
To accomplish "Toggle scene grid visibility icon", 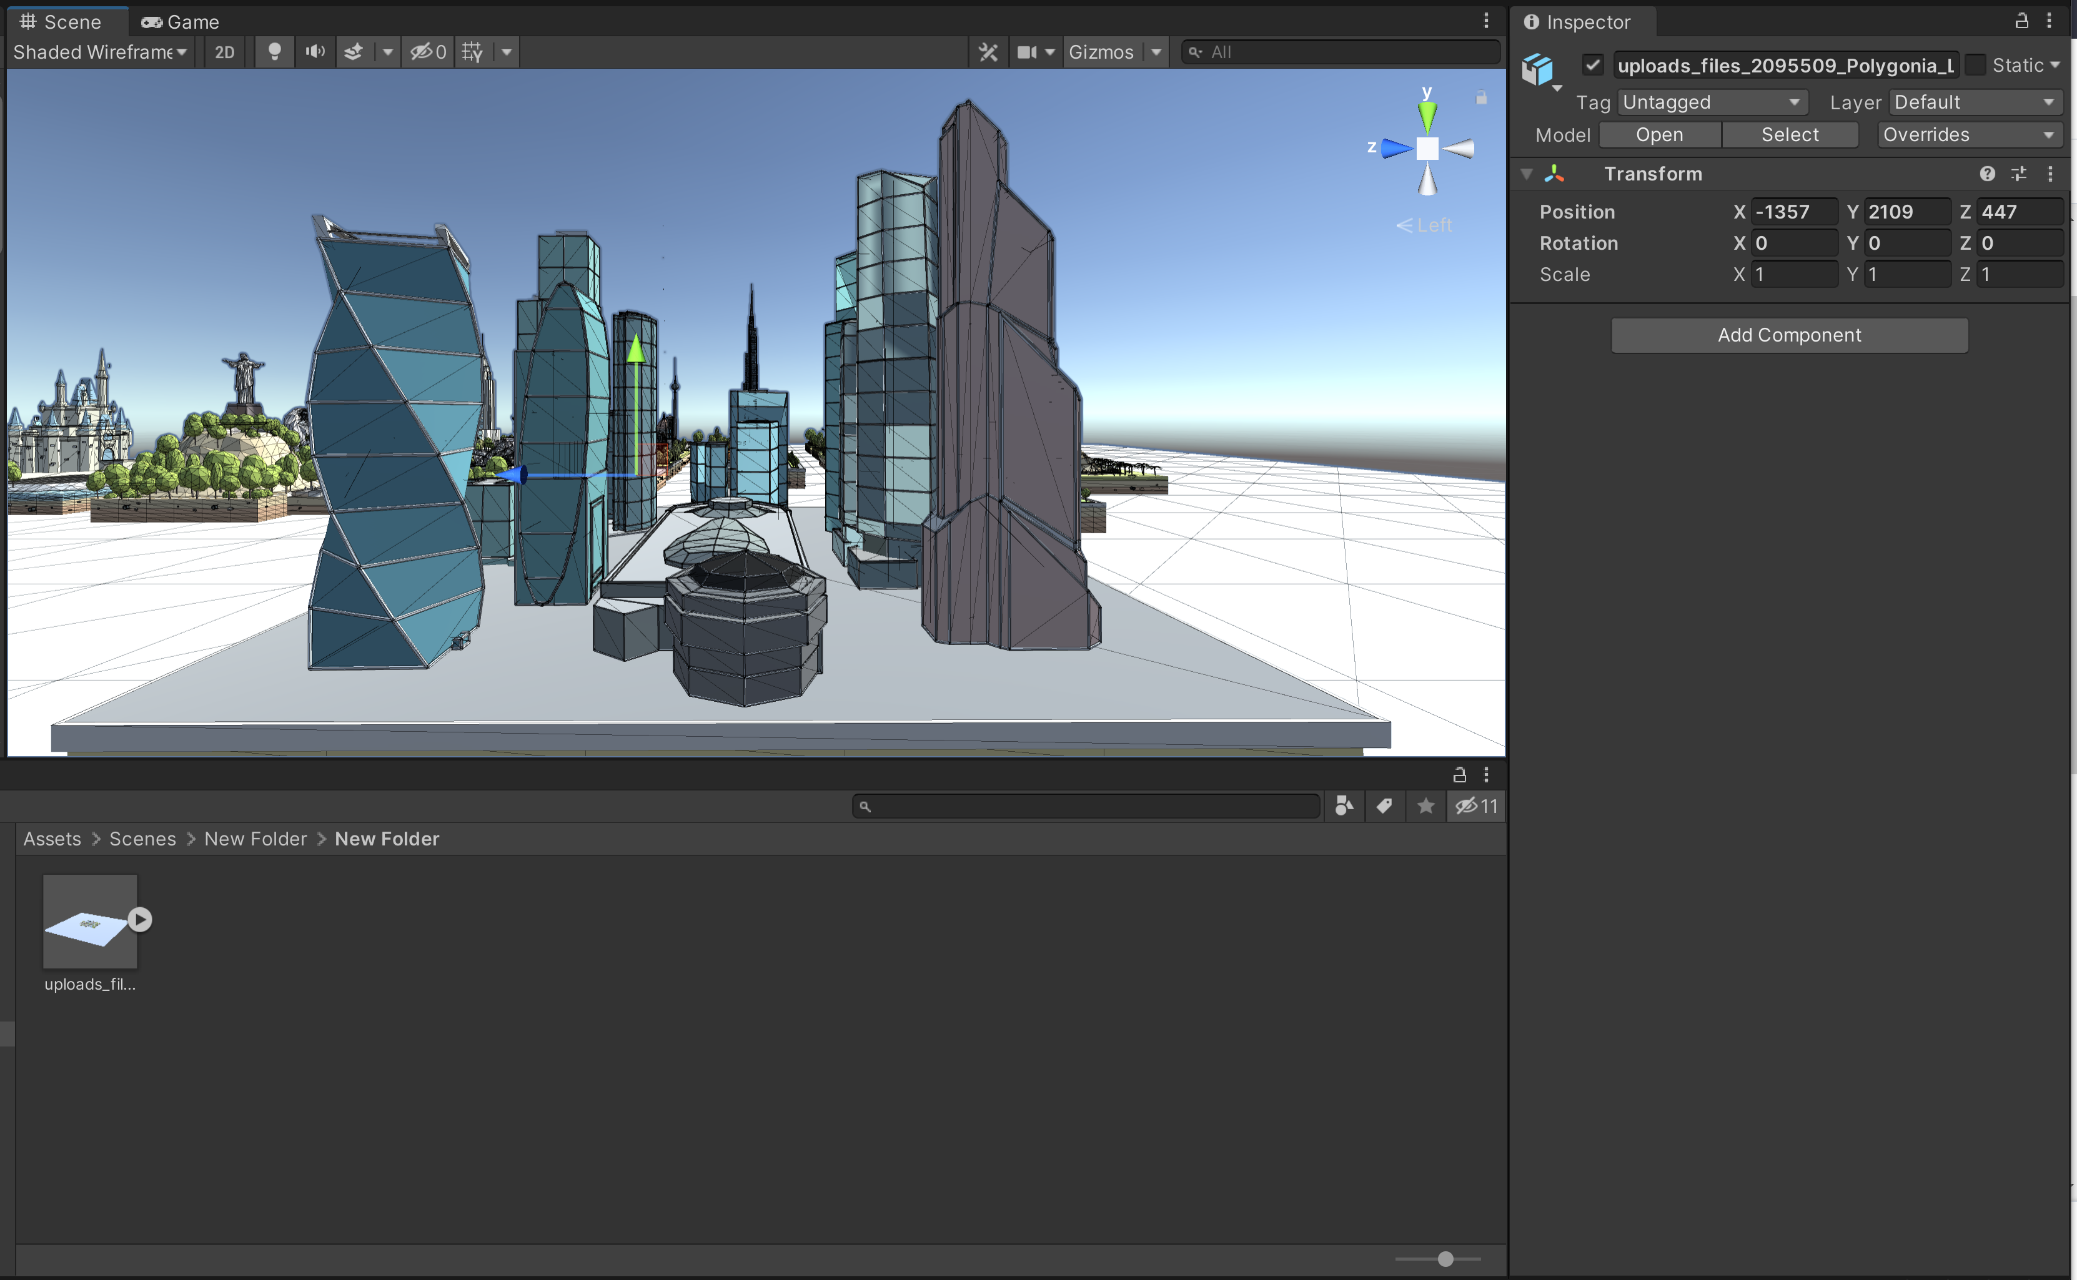I will click(472, 52).
